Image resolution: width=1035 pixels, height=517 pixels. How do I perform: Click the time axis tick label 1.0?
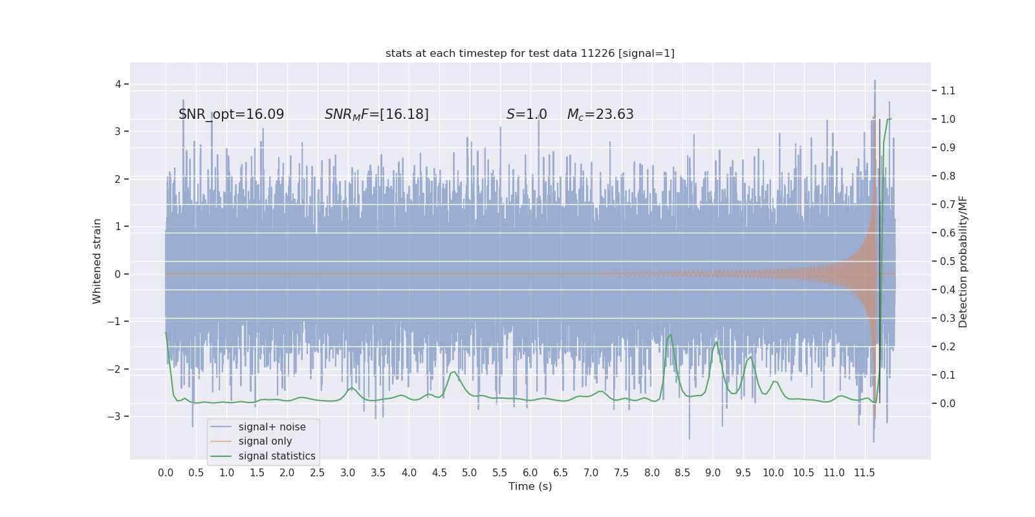click(226, 472)
